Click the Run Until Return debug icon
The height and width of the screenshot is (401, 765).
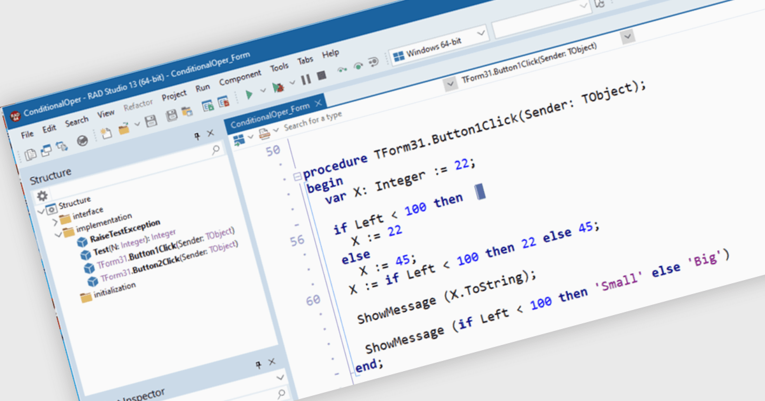(374, 61)
